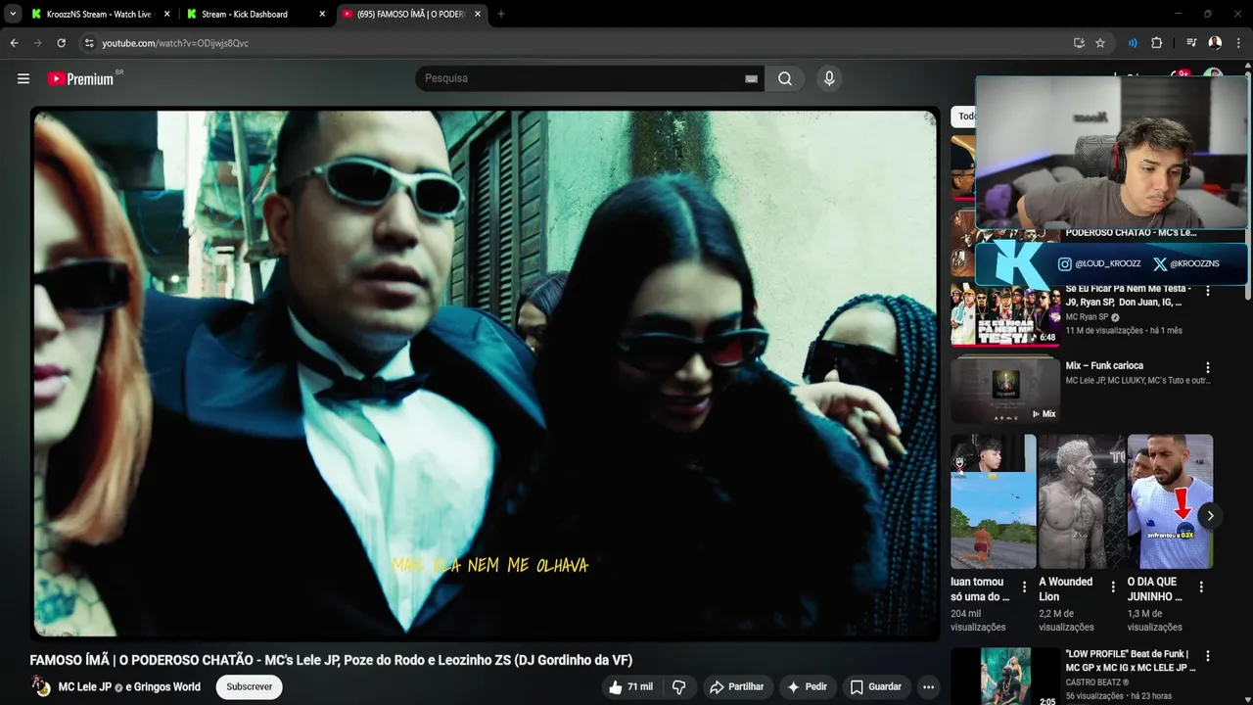Click the Pedir button
This screenshot has width=1253, height=705.
pyautogui.click(x=808, y=687)
